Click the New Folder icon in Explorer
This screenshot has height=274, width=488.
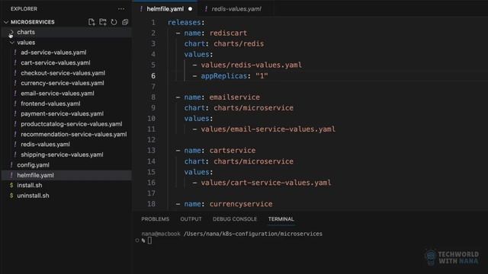(x=103, y=22)
